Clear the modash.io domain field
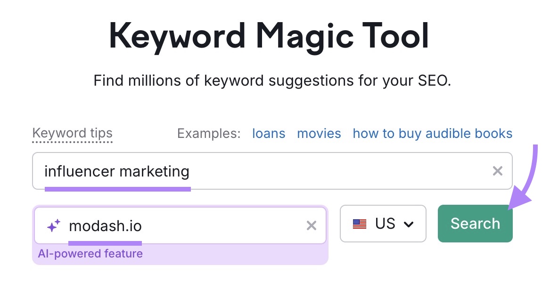Screen dimensions: 542x289 pos(312,225)
